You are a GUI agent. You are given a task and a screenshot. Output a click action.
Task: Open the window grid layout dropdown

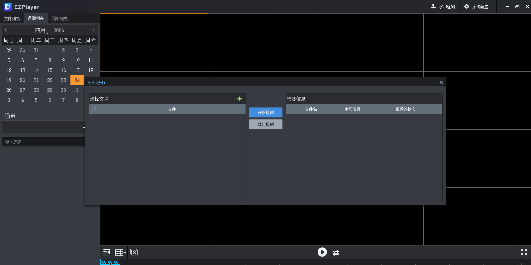point(120,252)
